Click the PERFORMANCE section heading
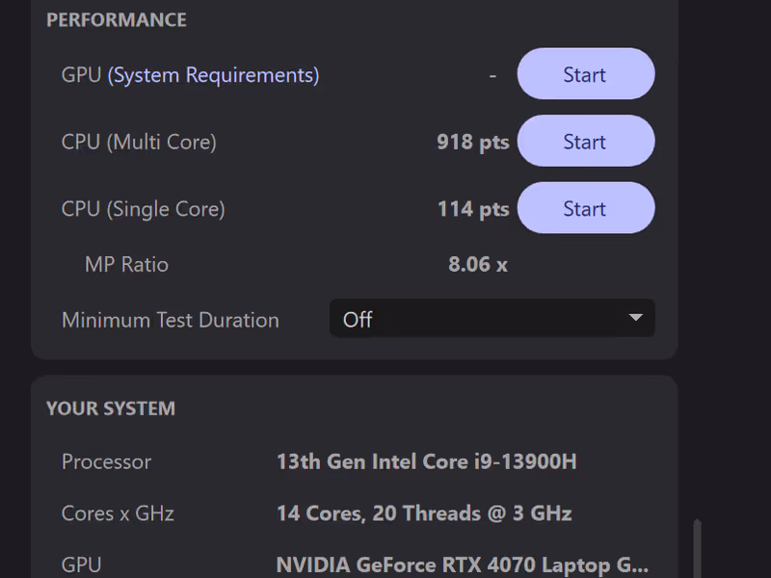This screenshot has height=578, width=771. tap(117, 19)
